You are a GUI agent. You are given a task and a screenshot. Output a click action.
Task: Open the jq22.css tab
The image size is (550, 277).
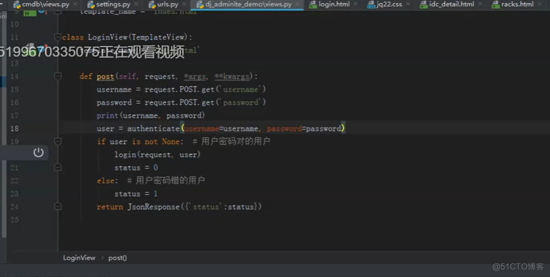coord(389,4)
